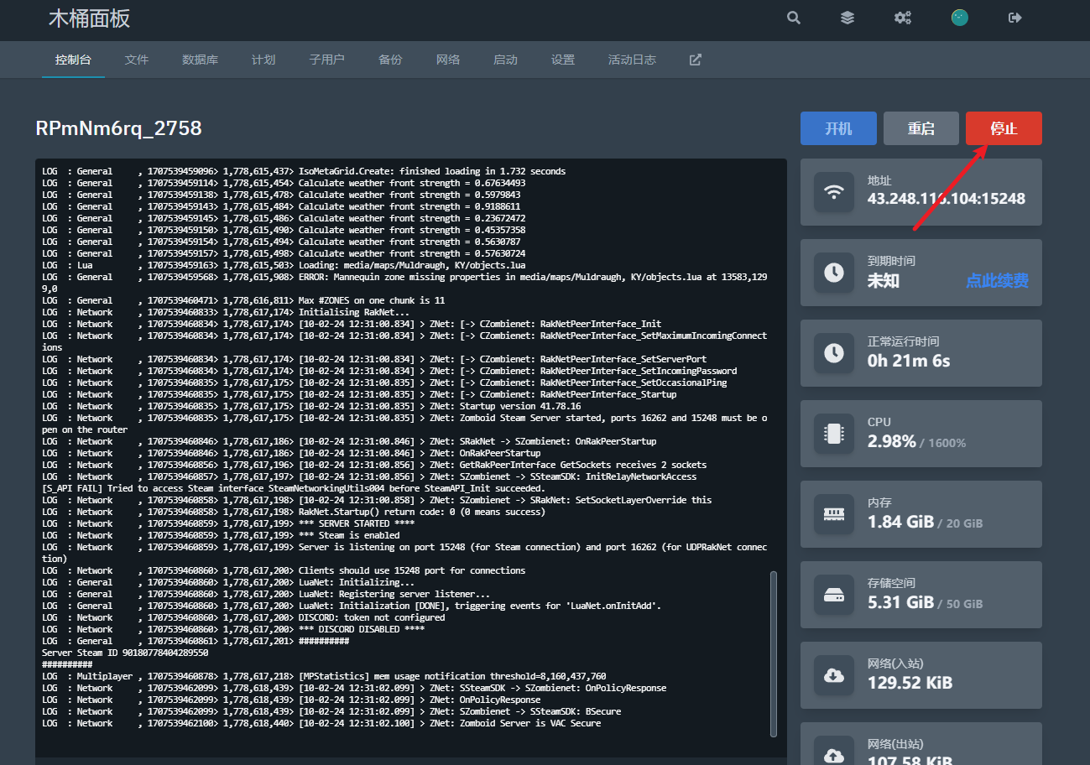The width and height of the screenshot is (1090, 765).
Task: Select the 活动日志 tab
Action: 632,60
